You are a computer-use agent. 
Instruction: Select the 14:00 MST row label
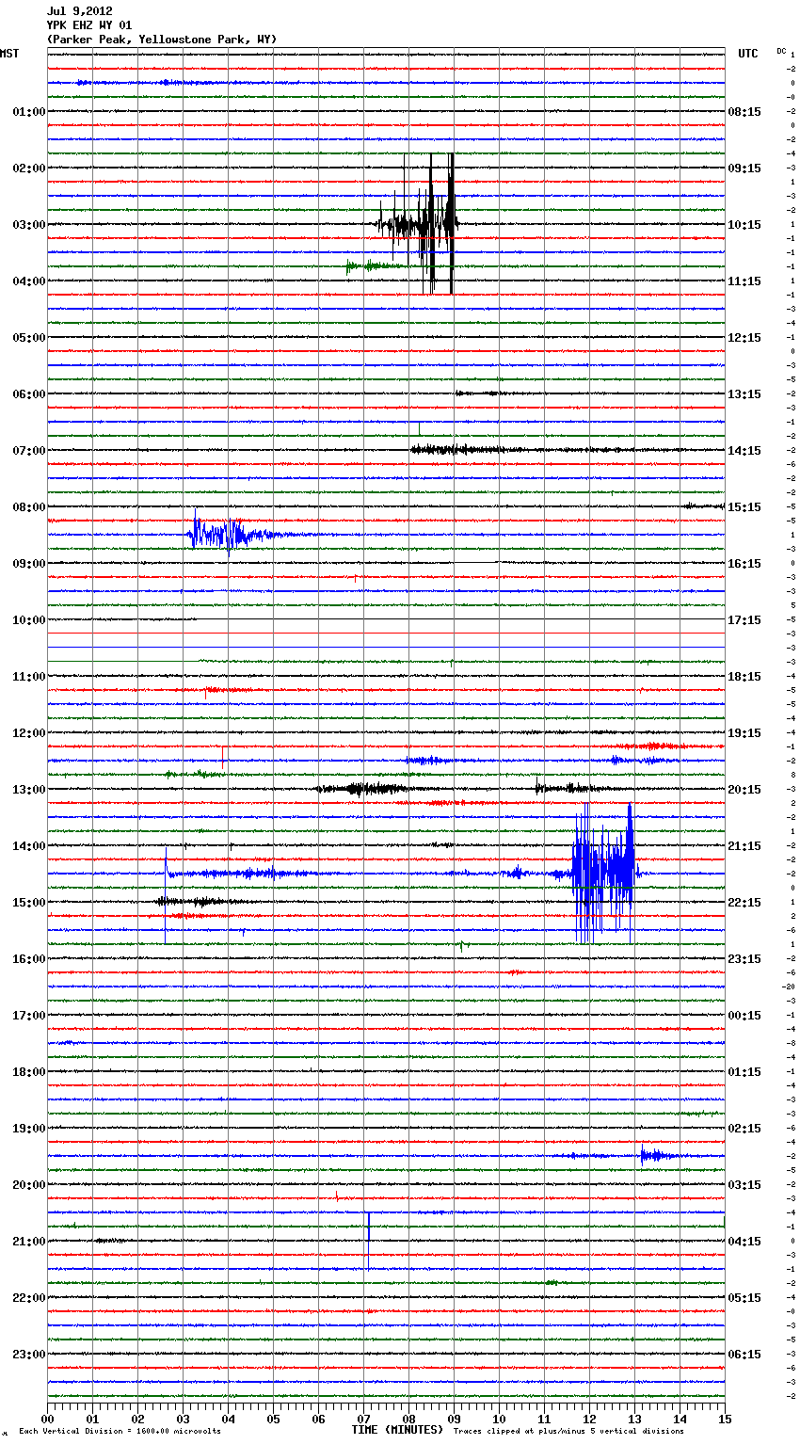(x=29, y=846)
